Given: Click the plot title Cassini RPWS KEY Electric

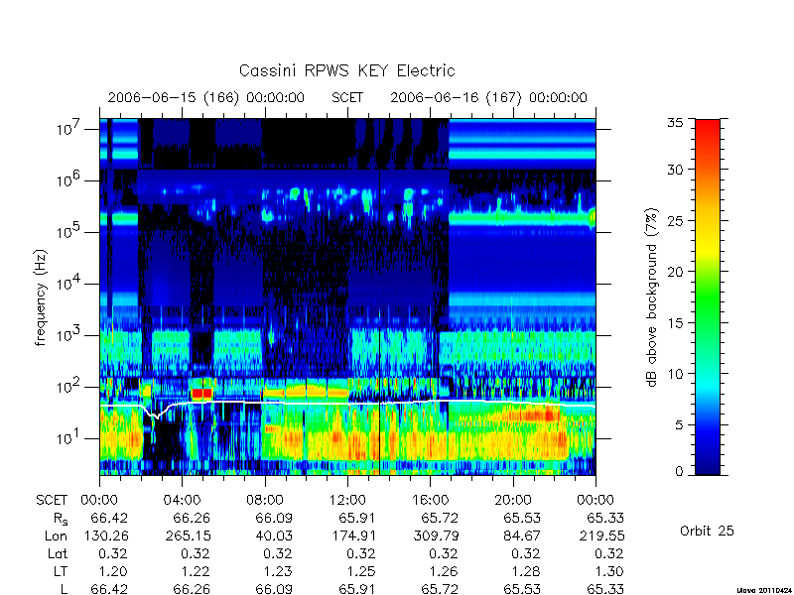Looking at the screenshot, I should (346, 70).
